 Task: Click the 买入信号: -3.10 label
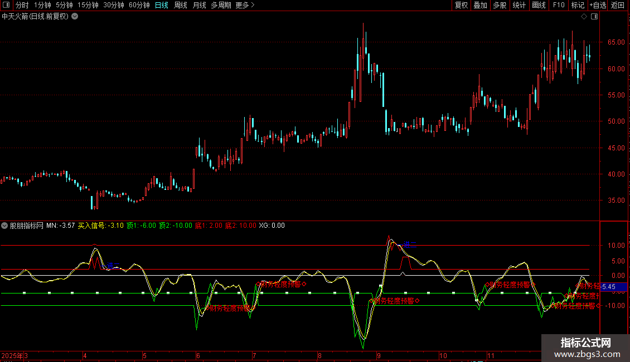(x=101, y=226)
